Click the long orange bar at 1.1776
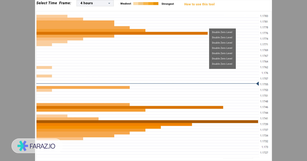Screen dimensions: 307x161 pos(122,33)
